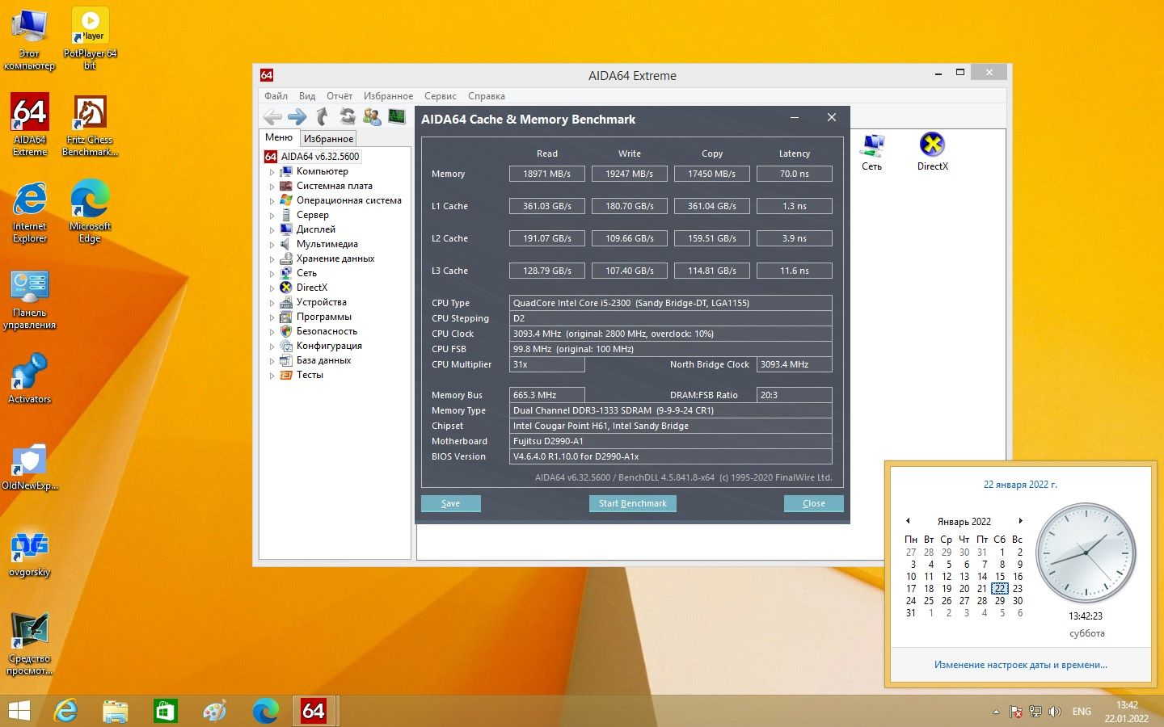Open the ovgorskiy desktop shortcut
1164x727 pixels.
30,554
